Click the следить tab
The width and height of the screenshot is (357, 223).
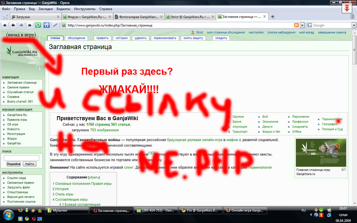pos(221,38)
